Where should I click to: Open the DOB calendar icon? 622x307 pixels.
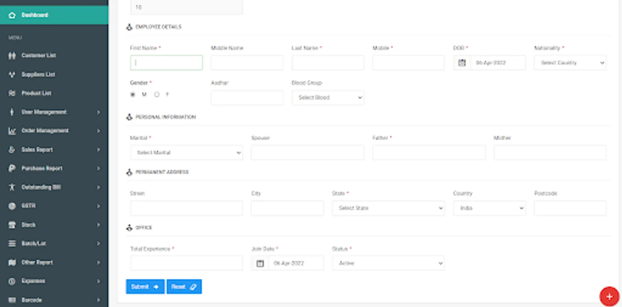point(462,63)
